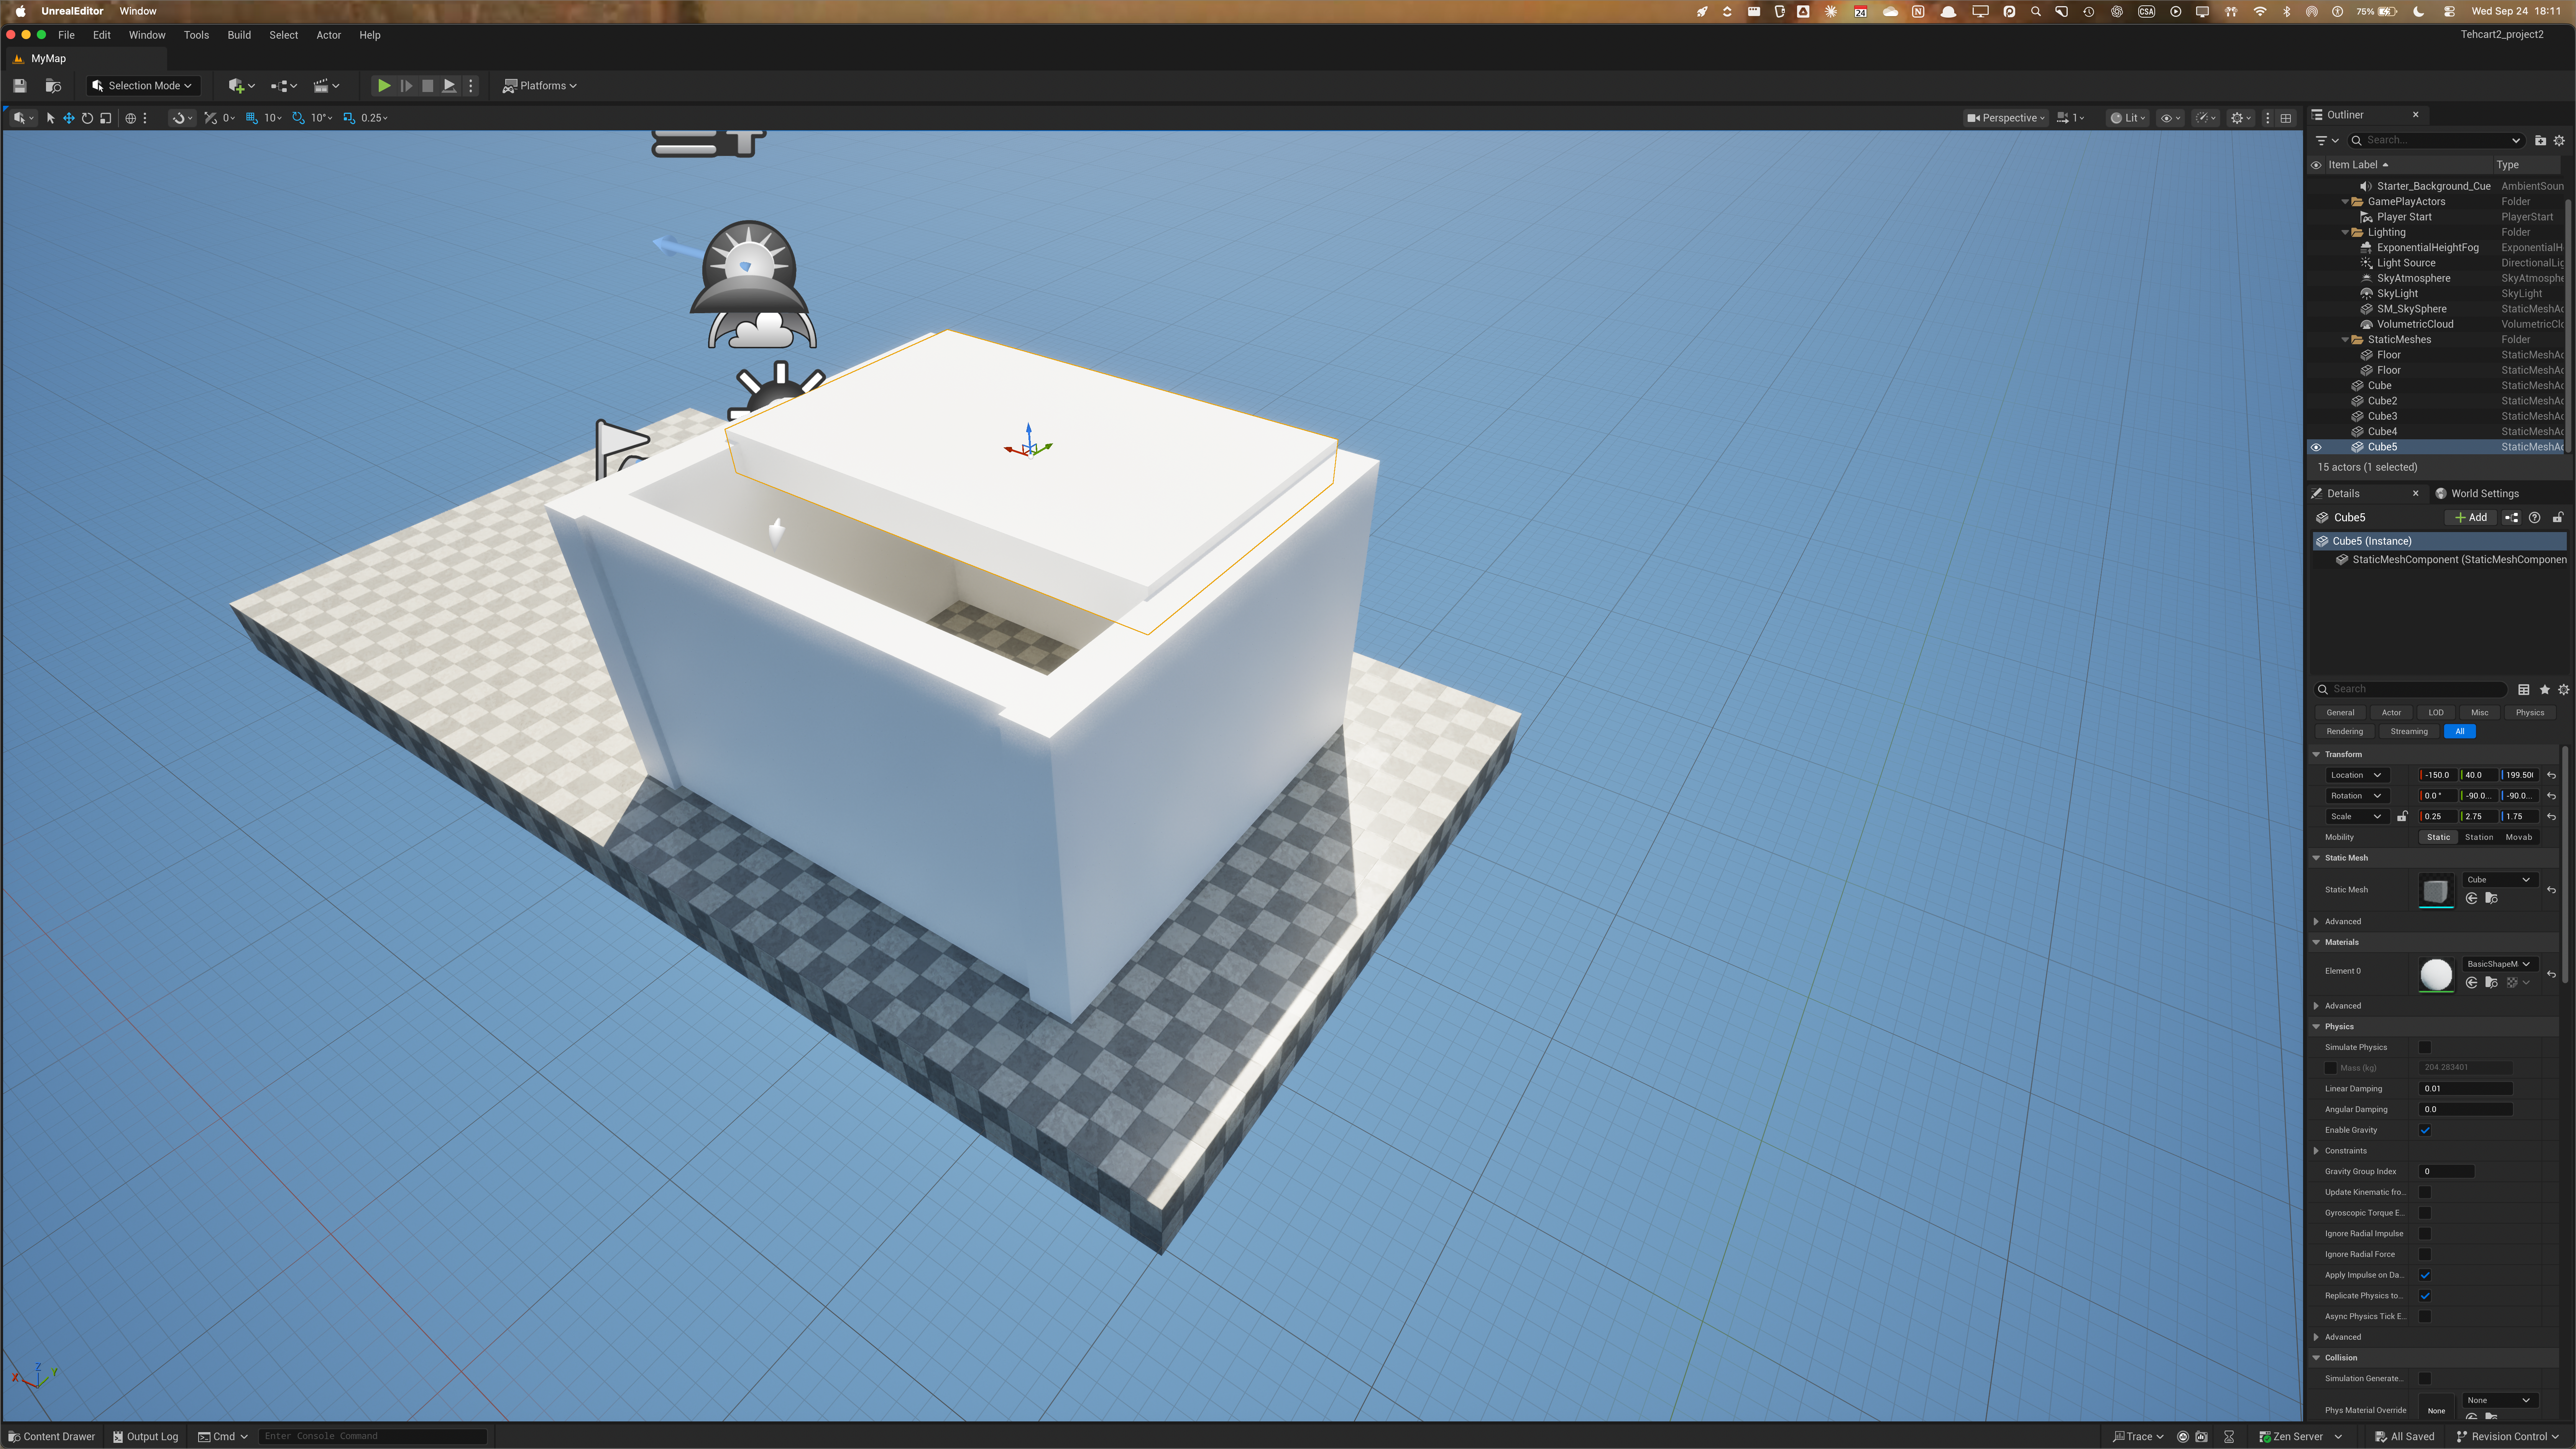Open the Actor menu
Screen dimensions: 2576x1449
click(x=329, y=35)
